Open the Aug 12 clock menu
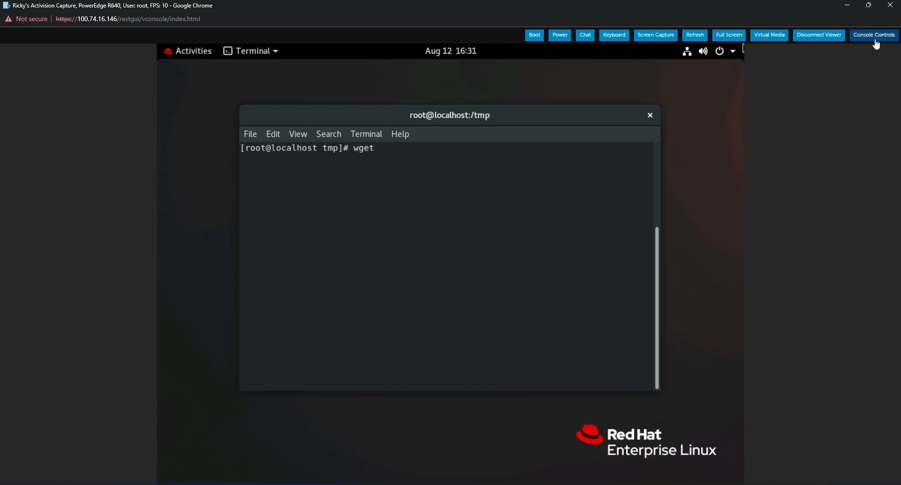 [450, 51]
